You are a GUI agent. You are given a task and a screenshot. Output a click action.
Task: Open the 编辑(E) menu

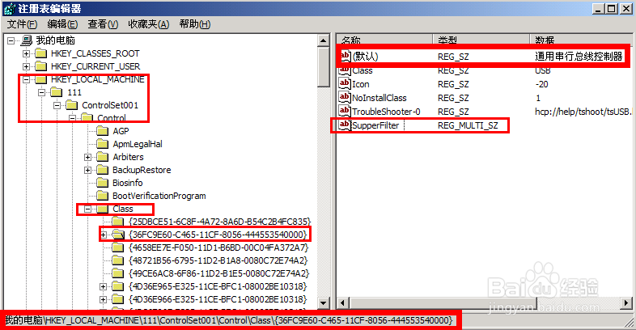click(x=62, y=24)
